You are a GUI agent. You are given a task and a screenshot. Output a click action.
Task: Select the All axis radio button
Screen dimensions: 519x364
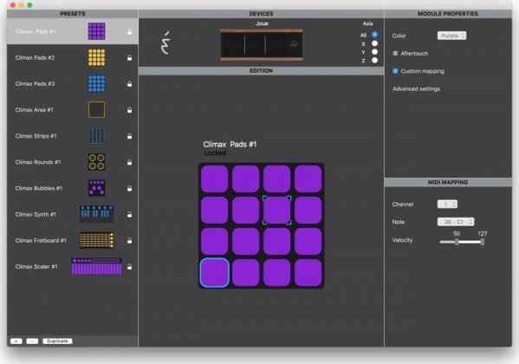pyautogui.click(x=374, y=35)
